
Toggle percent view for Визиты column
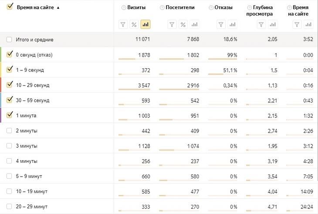(134, 24)
